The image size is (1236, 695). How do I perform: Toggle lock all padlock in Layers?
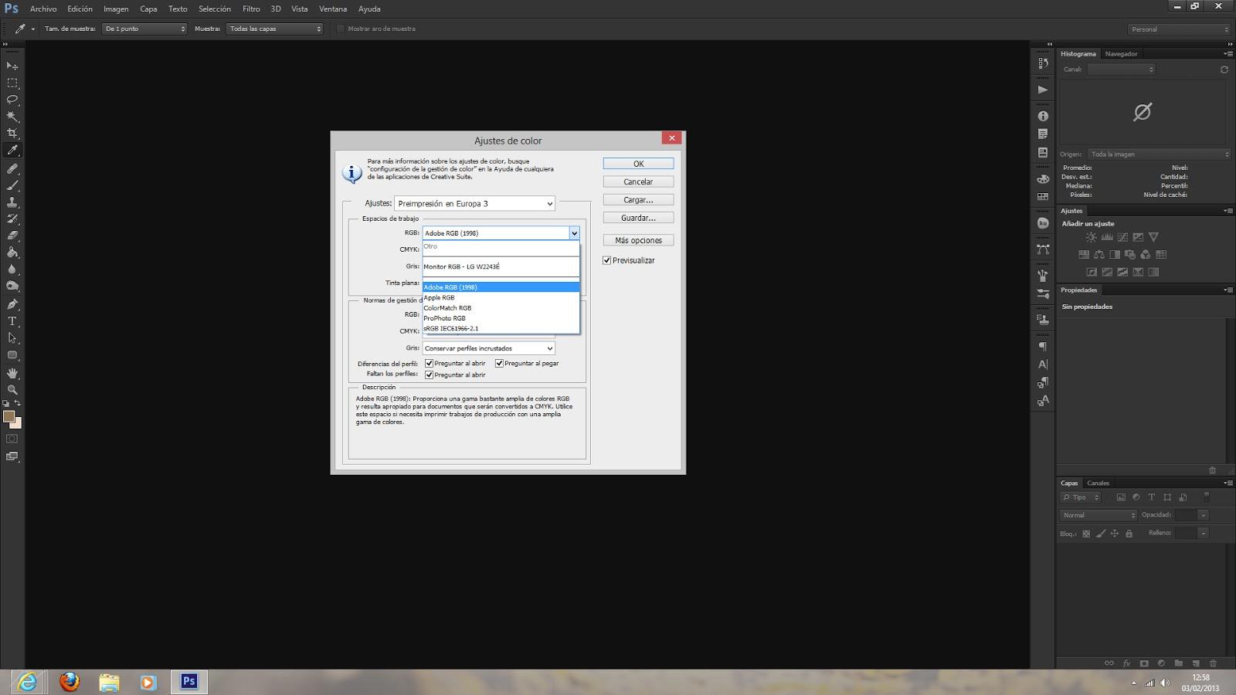1129,534
